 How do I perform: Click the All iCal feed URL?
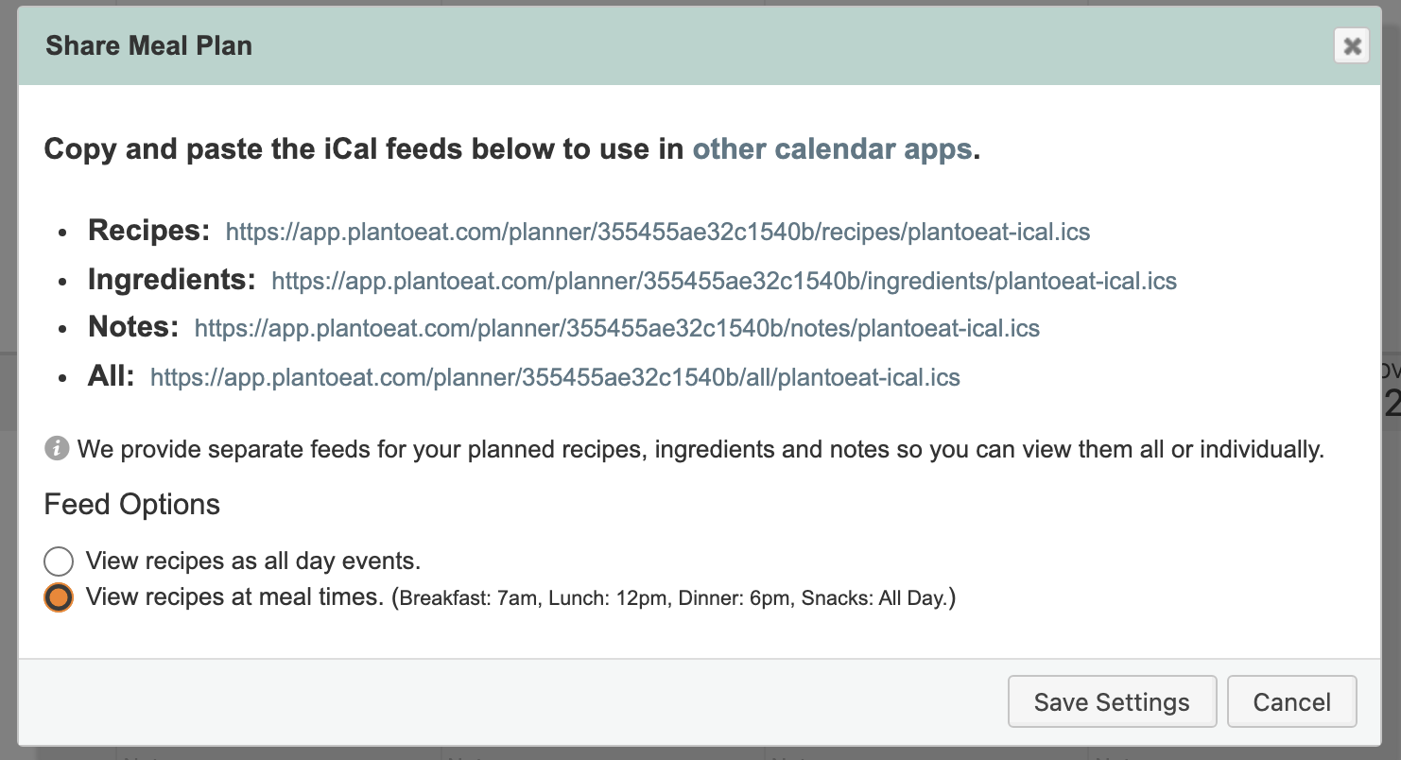coord(555,378)
